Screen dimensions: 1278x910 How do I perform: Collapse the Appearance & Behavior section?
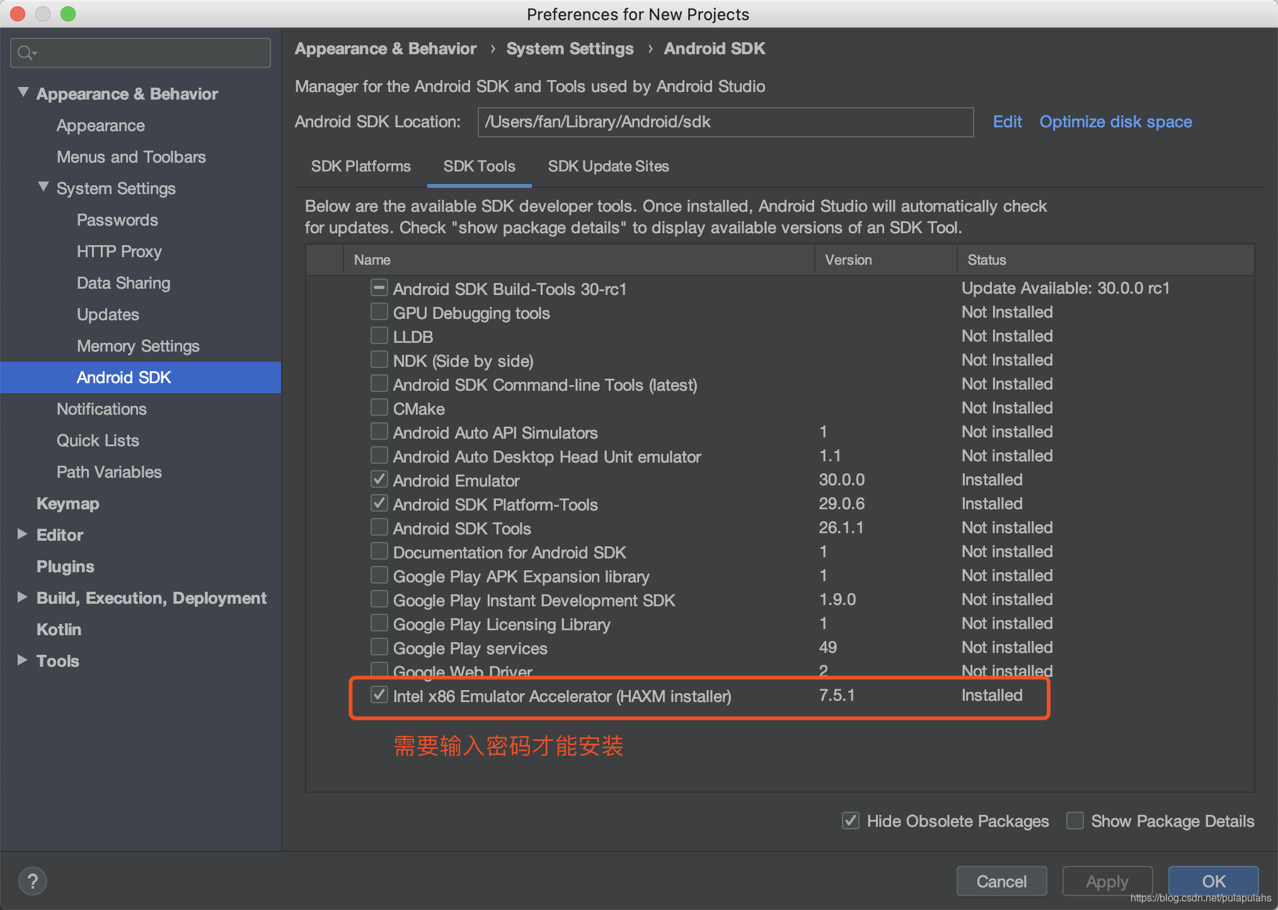[x=23, y=93]
